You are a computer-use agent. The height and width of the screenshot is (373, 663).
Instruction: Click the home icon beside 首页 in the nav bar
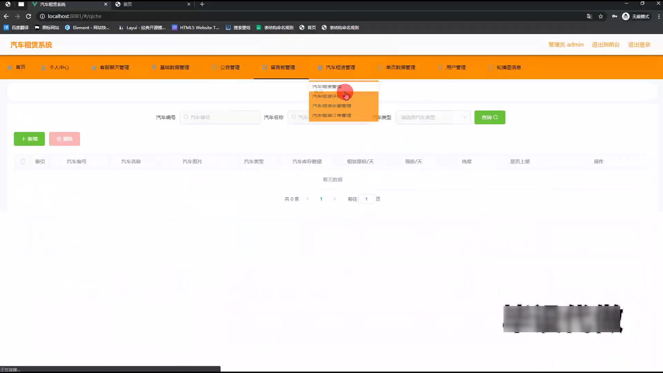pyautogui.click(x=10, y=67)
